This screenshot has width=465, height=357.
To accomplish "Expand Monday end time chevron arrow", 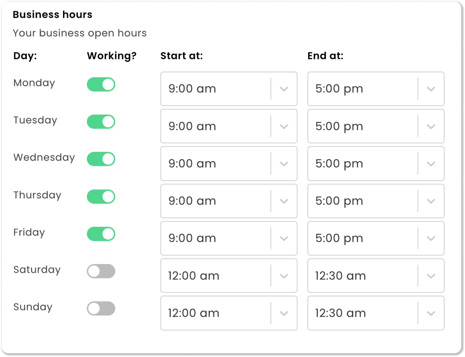I will [431, 89].
